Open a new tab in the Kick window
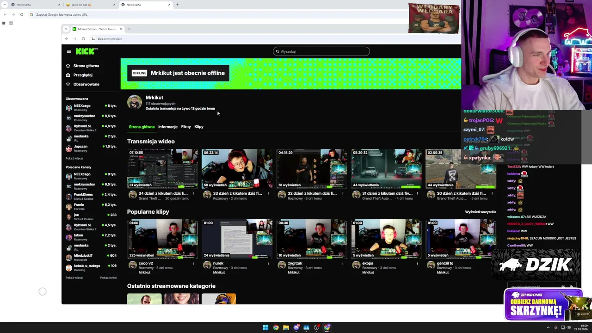 click(x=129, y=29)
